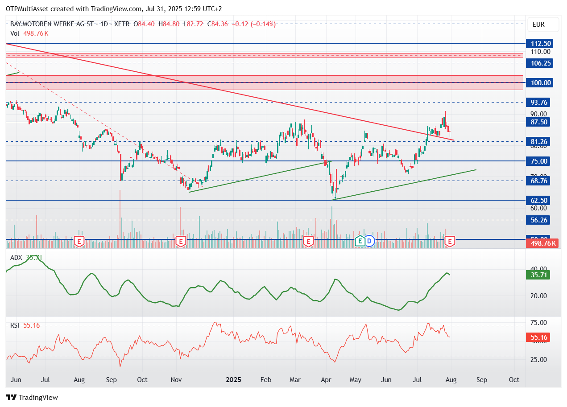567x407 pixels.
Task: Click the 2025 label on time axis
Action: 233,380
